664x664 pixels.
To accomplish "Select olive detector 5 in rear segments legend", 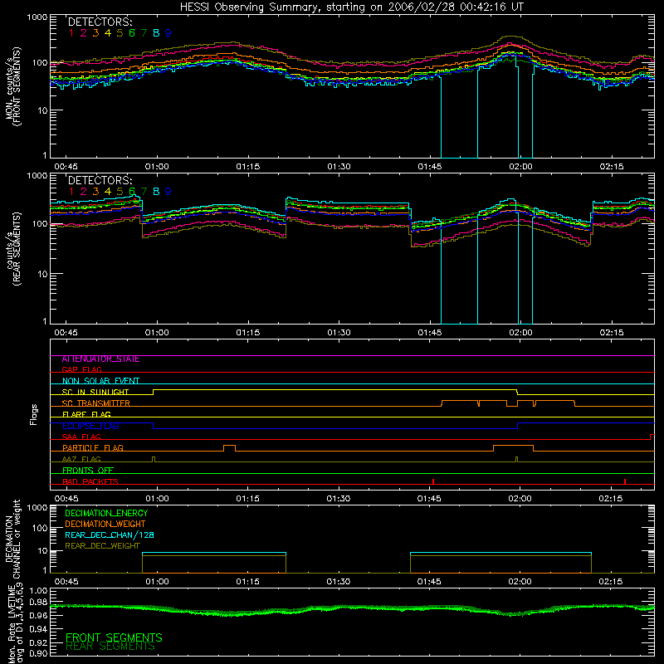I will (x=120, y=192).
